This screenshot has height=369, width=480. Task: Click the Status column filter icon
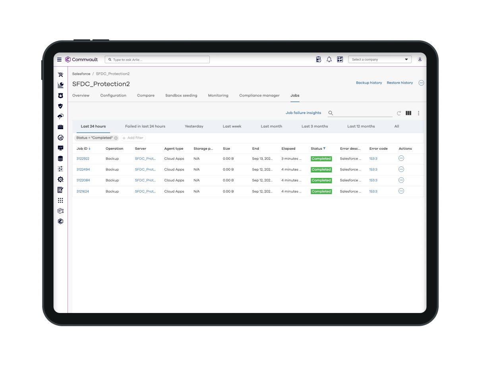(x=324, y=149)
